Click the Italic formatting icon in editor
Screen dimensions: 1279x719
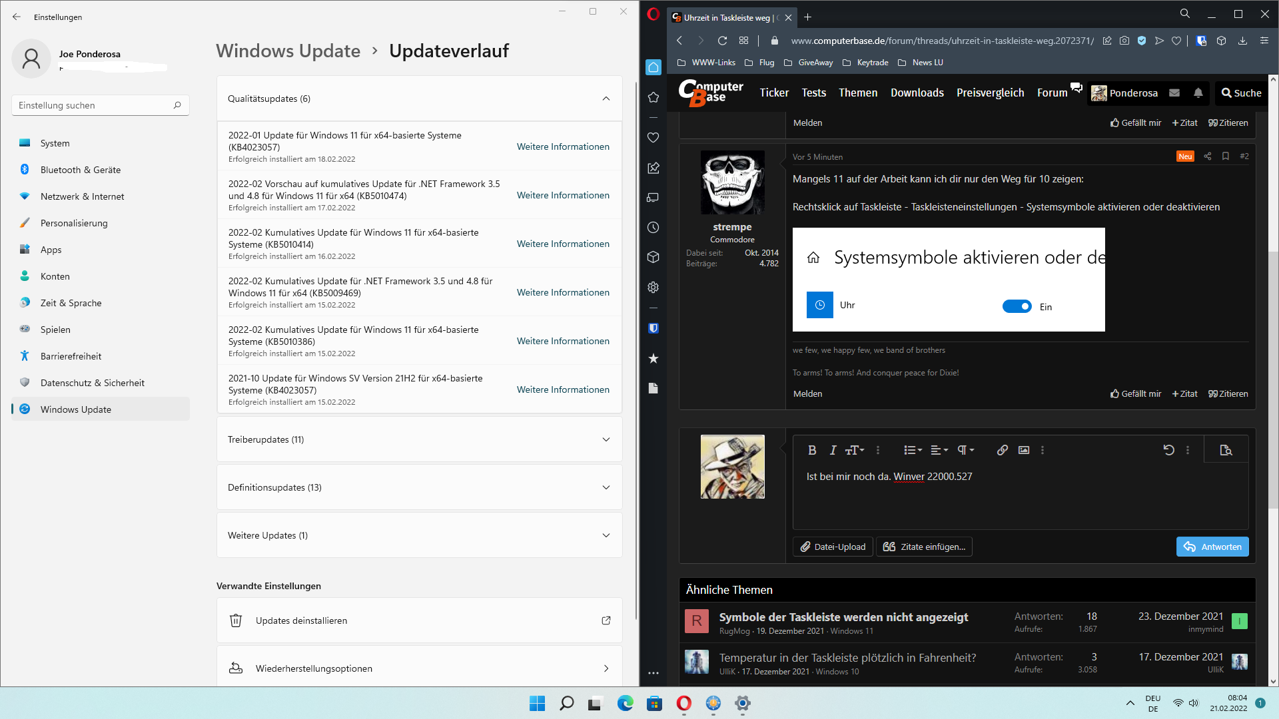point(833,450)
